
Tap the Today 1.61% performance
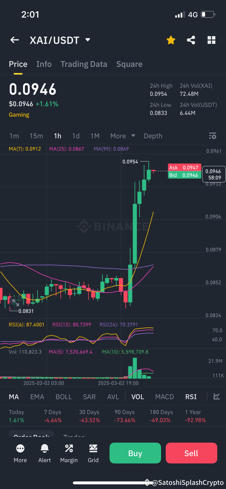tap(16, 416)
